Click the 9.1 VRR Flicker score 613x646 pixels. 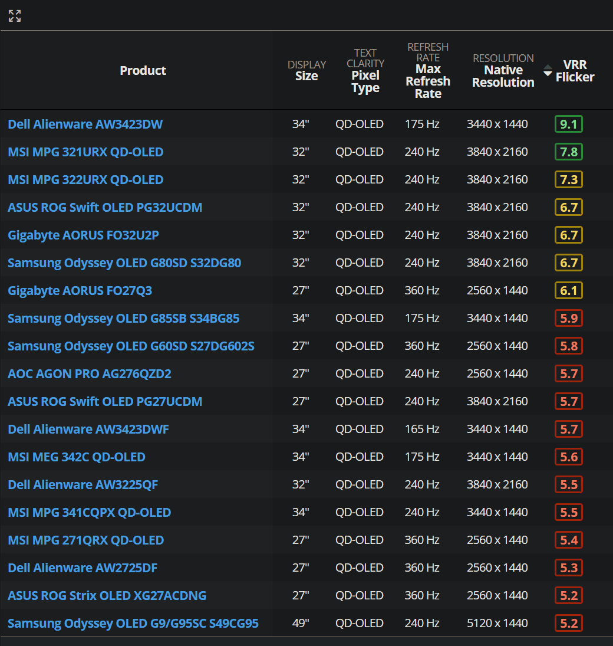[569, 124]
